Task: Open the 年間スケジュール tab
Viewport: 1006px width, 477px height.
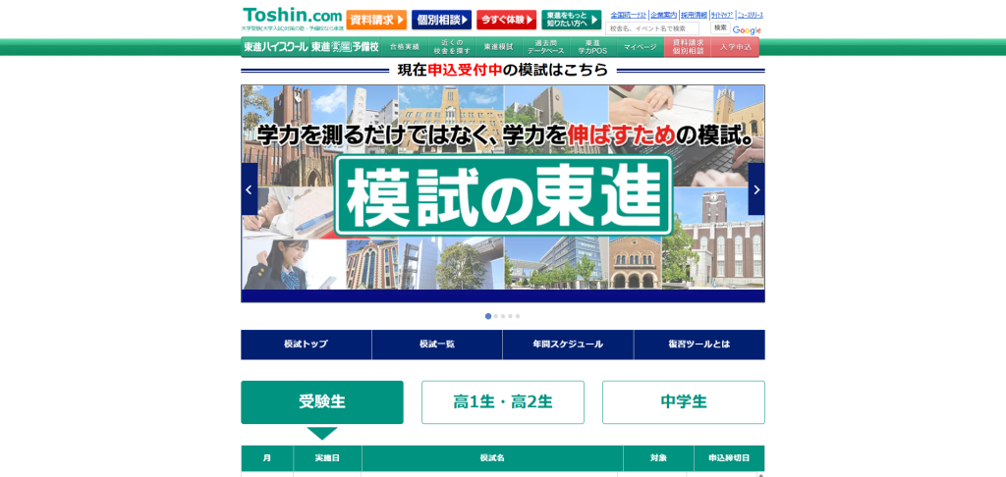Action: [x=568, y=344]
